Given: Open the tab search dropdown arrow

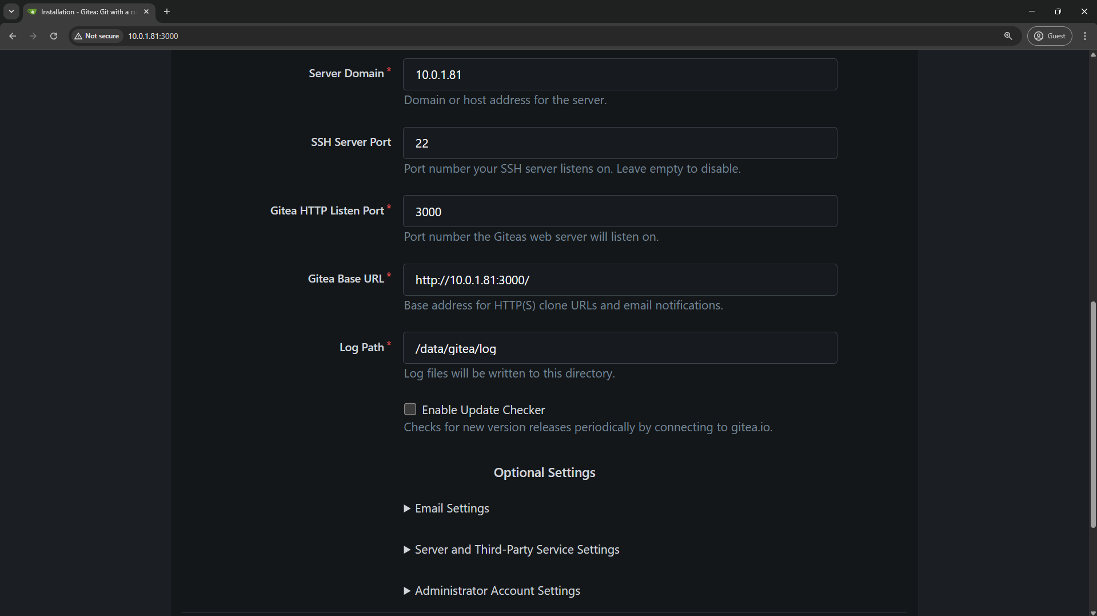Looking at the screenshot, I should (11, 11).
